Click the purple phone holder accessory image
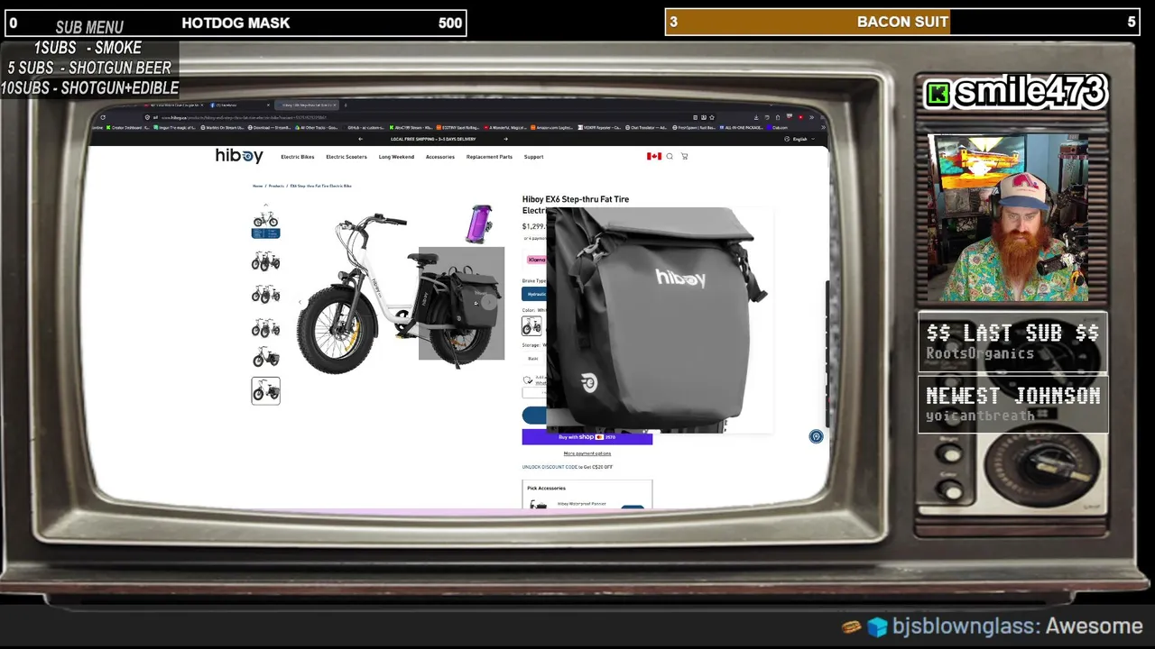 pos(480,224)
